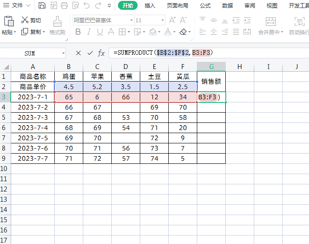
Task: Open the Paste (粘贴) dropdown arrow
Action: pyautogui.click(x=15, y=32)
